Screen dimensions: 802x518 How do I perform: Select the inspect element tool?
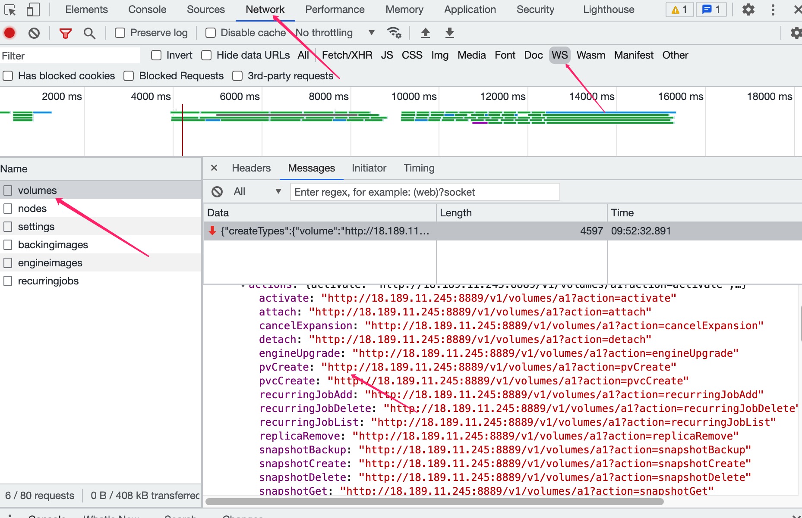(x=9, y=9)
